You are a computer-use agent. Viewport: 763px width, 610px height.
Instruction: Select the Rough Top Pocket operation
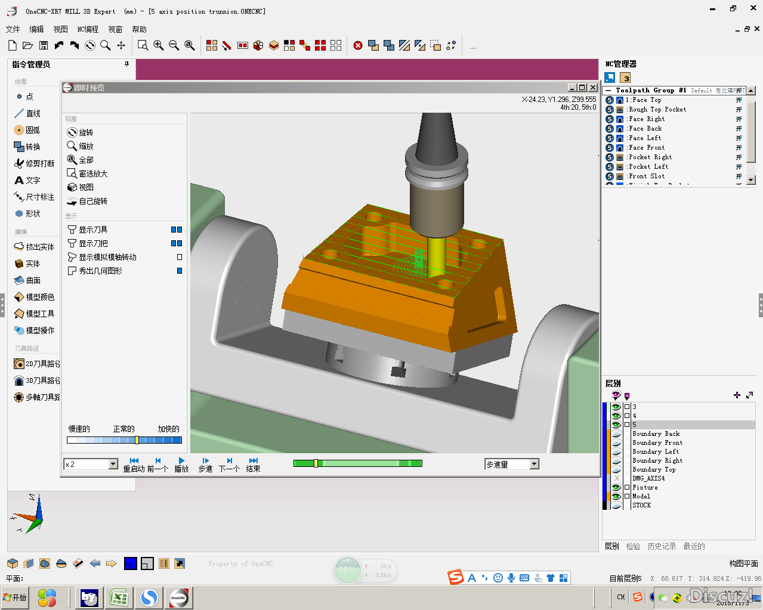pyautogui.click(x=657, y=110)
